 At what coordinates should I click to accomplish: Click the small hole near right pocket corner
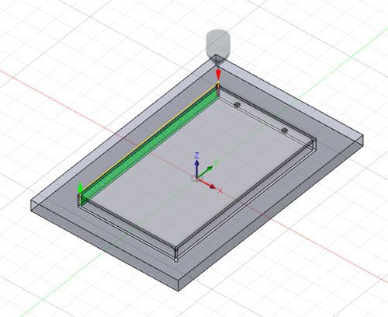284,130
